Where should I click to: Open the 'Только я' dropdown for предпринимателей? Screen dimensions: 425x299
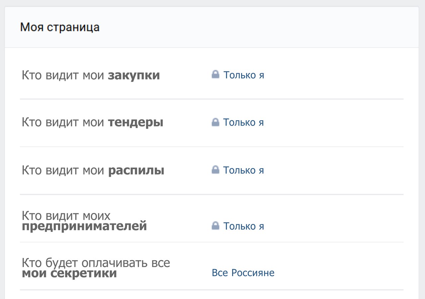coord(244,226)
